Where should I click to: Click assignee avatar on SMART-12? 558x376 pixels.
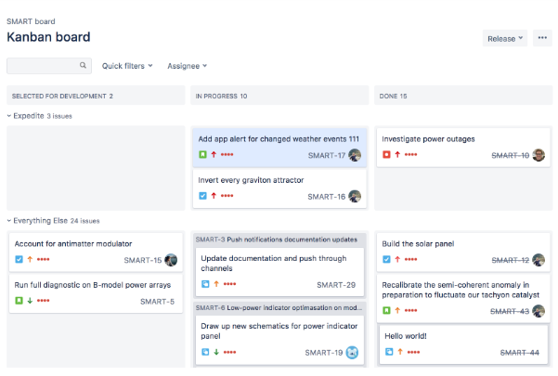[x=539, y=260]
